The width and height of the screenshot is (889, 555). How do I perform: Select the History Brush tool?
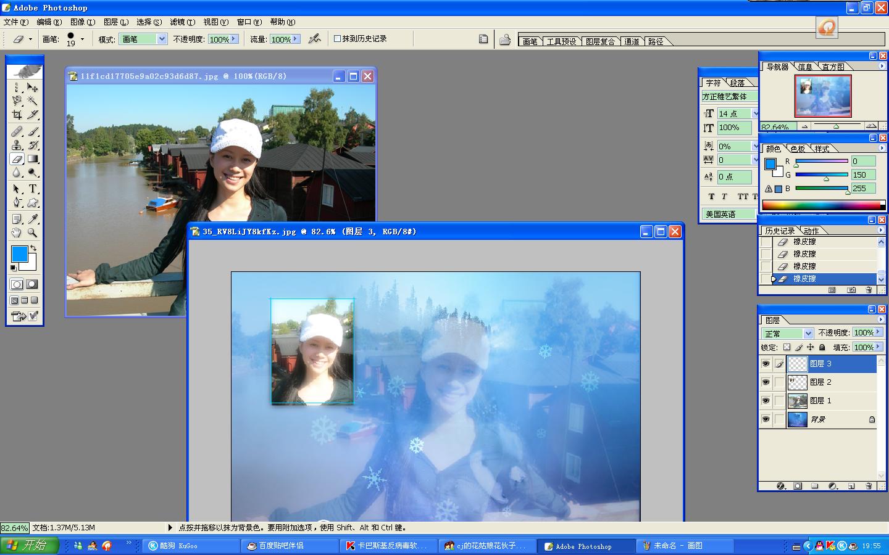click(33, 145)
